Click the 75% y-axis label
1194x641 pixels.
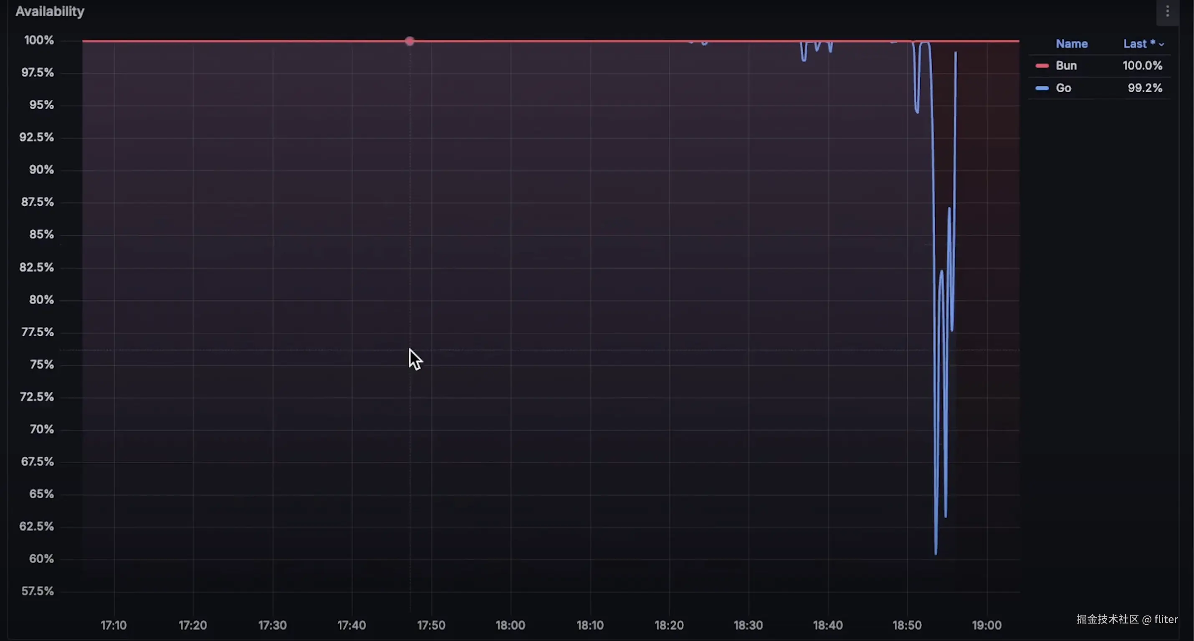pyautogui.click(x=41, y=364)
